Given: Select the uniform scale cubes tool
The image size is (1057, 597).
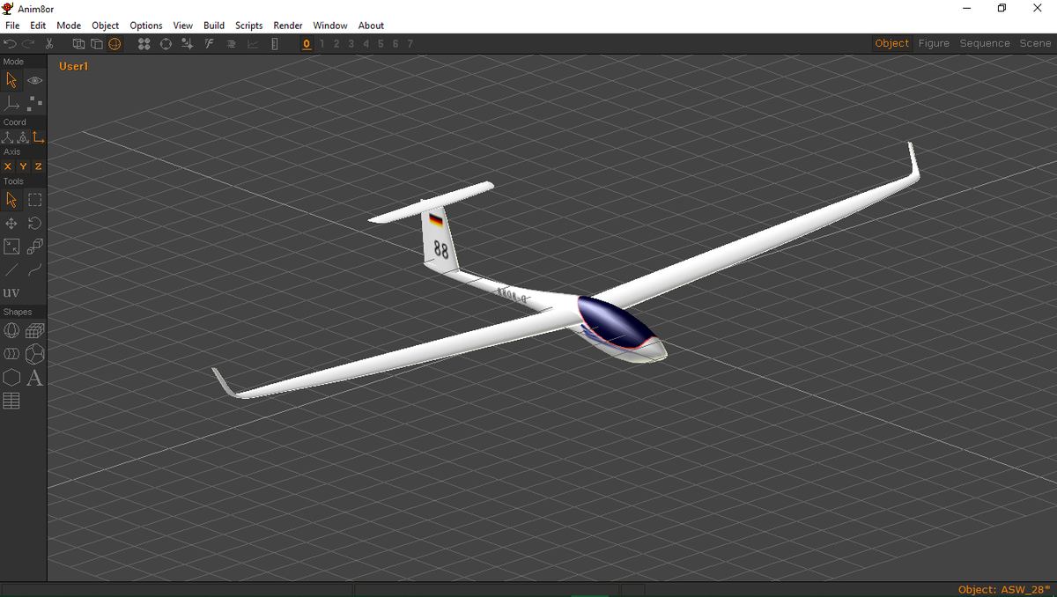Looking at the screenshot, I should coord(35,247).
